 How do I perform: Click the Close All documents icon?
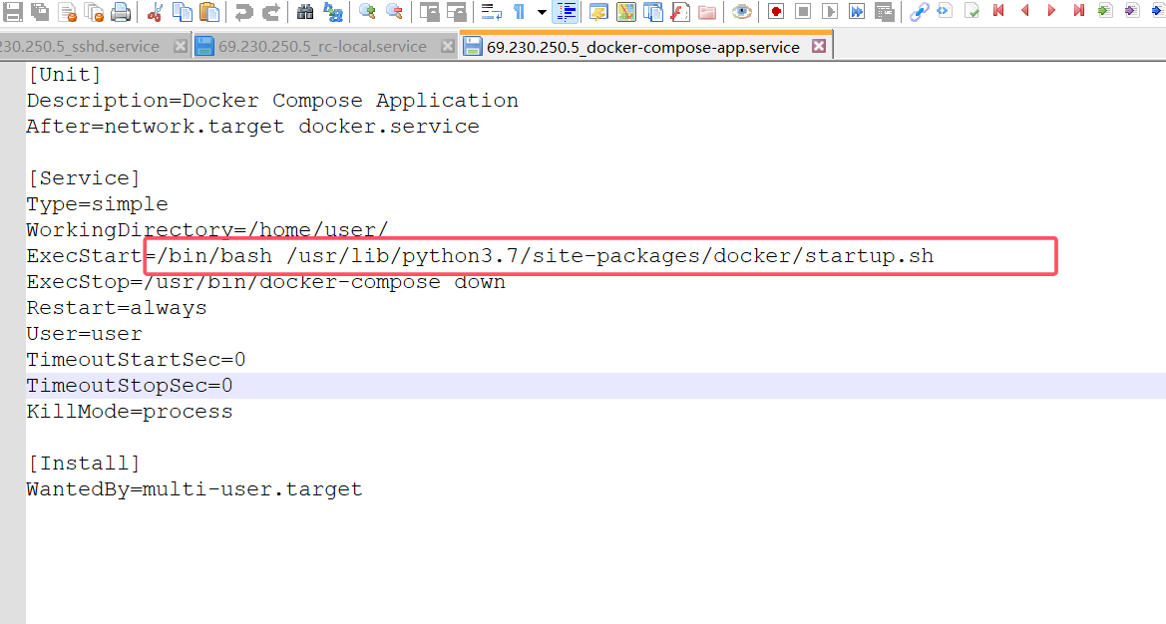pos(94,11)
